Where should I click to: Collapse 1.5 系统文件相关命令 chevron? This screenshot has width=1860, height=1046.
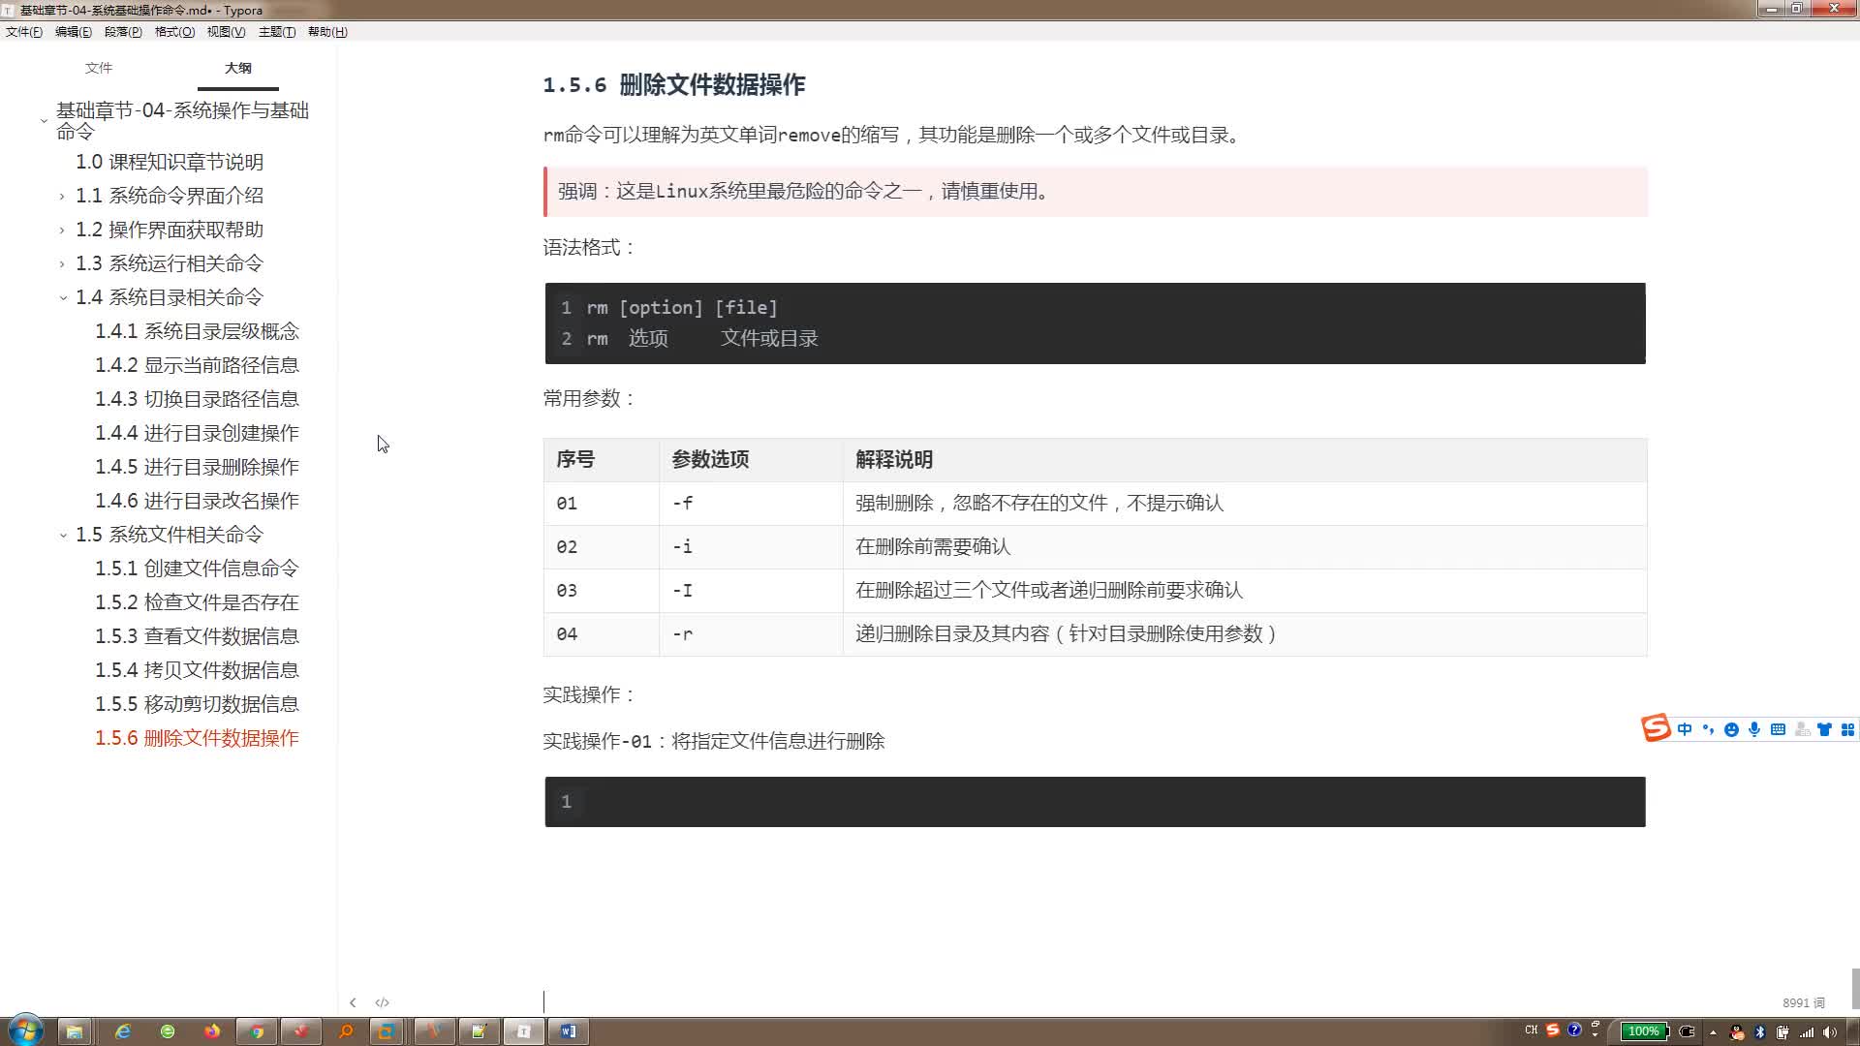(63, 536)
